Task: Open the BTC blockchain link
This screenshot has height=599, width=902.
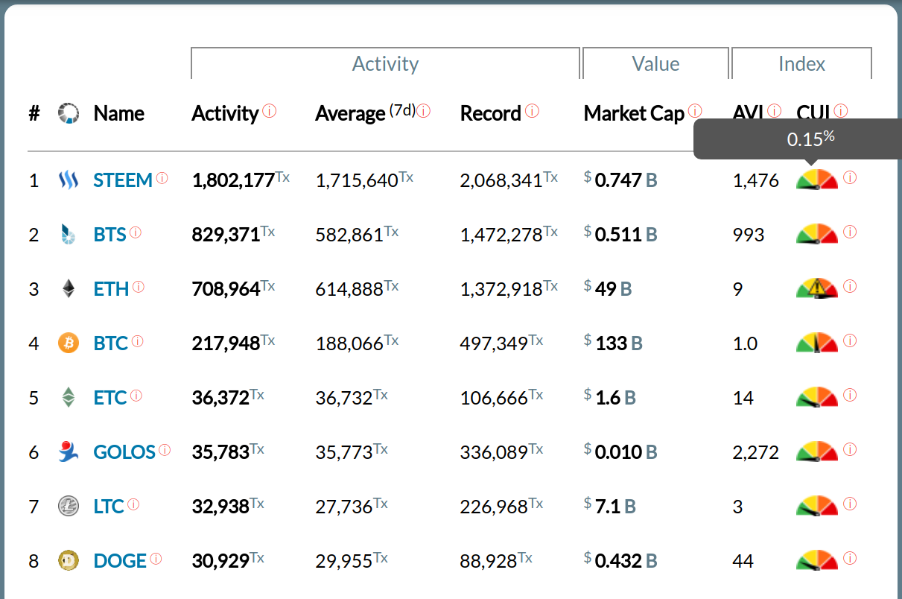Action: tap(111, 343)
